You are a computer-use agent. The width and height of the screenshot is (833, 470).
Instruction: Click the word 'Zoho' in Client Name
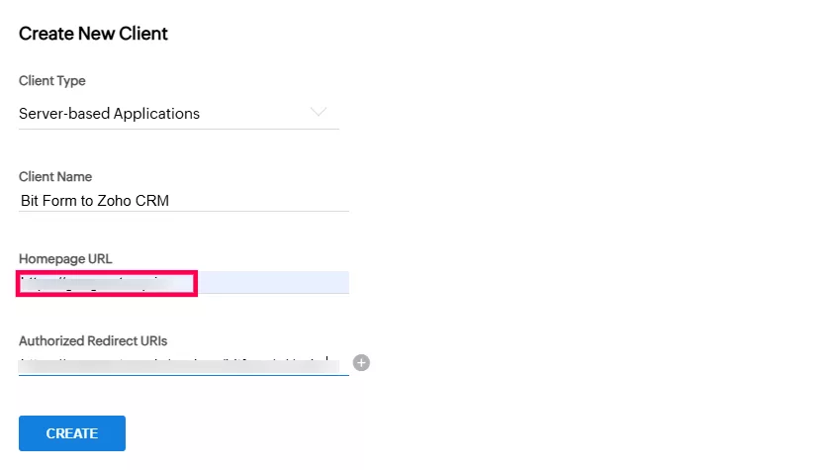point(120,200)
